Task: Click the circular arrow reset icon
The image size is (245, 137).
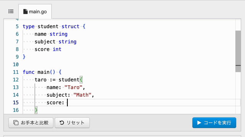Action: pos(62,123)
